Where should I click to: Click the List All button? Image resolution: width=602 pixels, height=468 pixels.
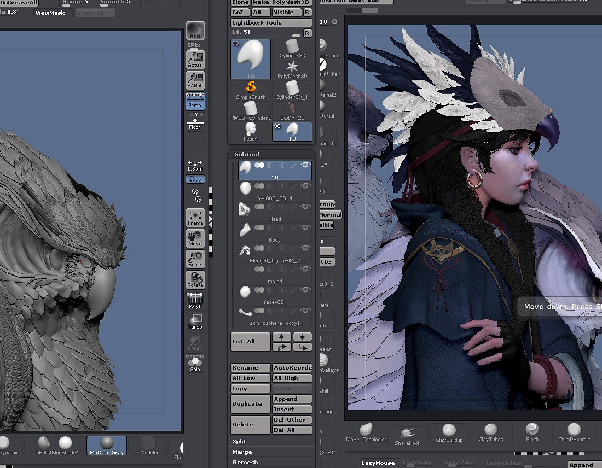pyautogui.click(x=250, y=341)
